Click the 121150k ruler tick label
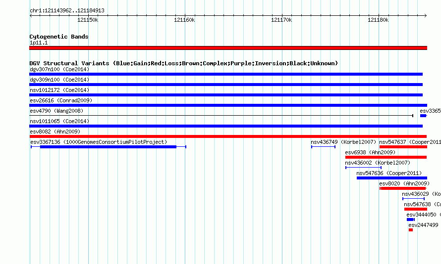The image size is (441, 264). (88, 20)
